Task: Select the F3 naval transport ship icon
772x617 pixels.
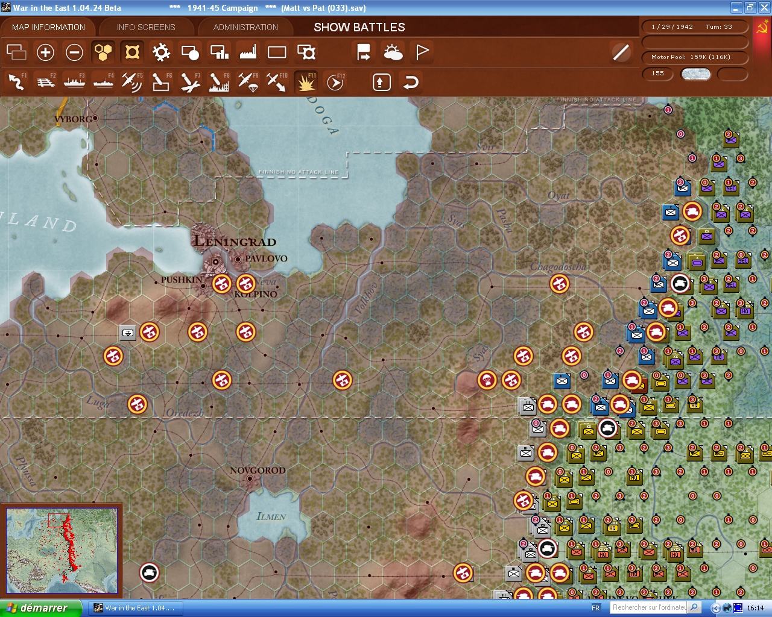Action: click(74, 82)
